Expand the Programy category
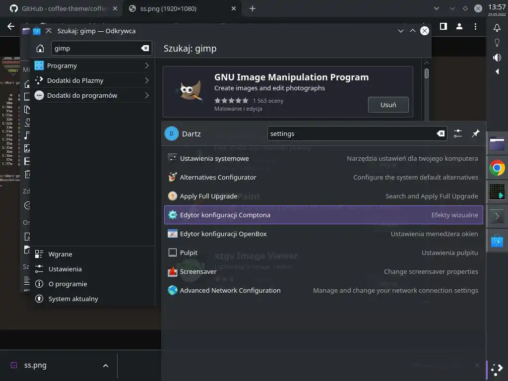This screenshot has height=381, width=508. point(92,66)
